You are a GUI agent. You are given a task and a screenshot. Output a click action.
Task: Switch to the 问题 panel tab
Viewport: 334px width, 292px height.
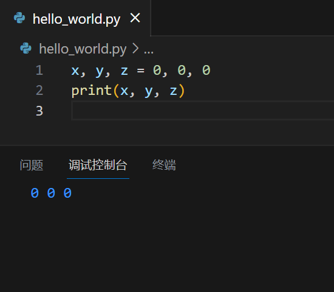(32, 165)
